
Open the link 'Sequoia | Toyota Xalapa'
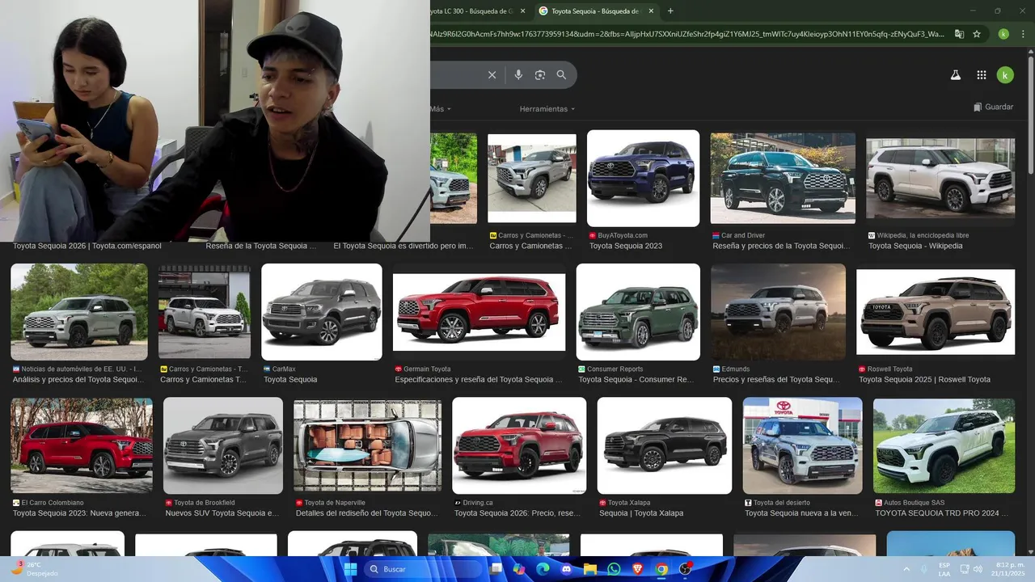[641, 512]
